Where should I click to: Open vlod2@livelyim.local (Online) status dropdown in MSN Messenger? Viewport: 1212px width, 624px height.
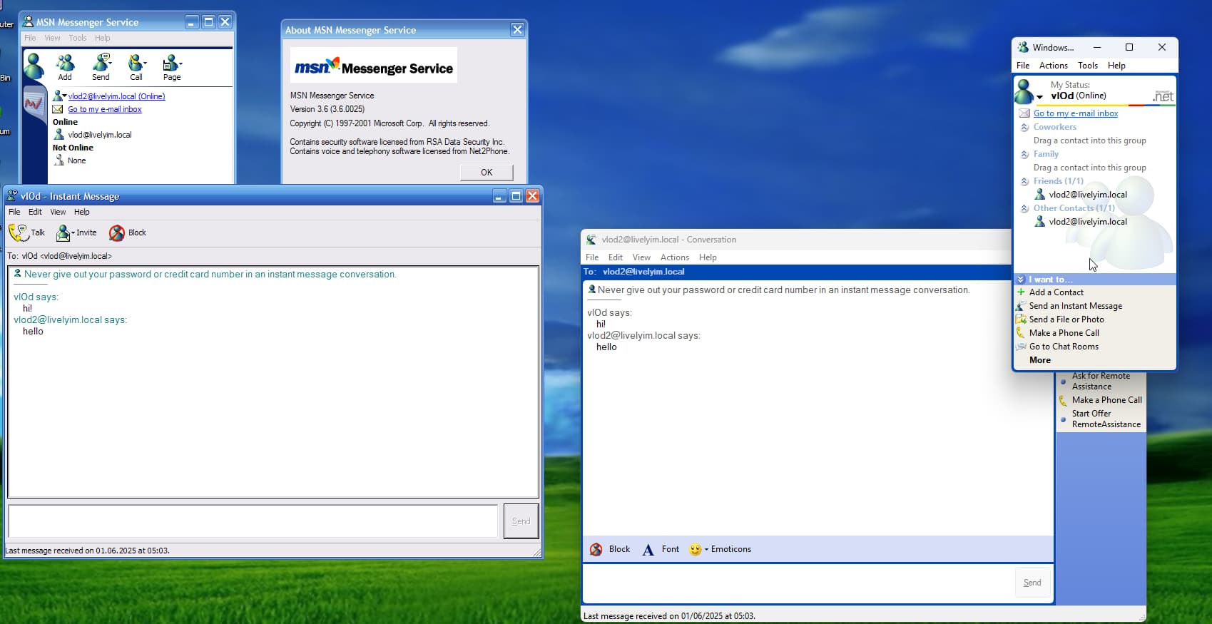click(64, 96)
